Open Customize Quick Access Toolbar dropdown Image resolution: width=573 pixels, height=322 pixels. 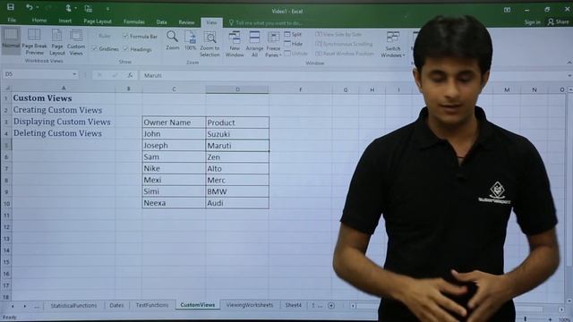107,8
